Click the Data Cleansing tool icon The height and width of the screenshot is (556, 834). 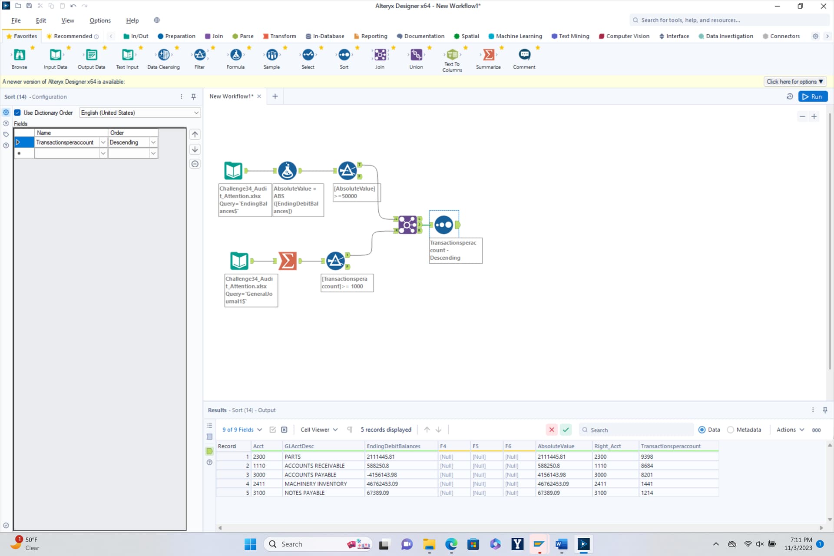point(164,55)
